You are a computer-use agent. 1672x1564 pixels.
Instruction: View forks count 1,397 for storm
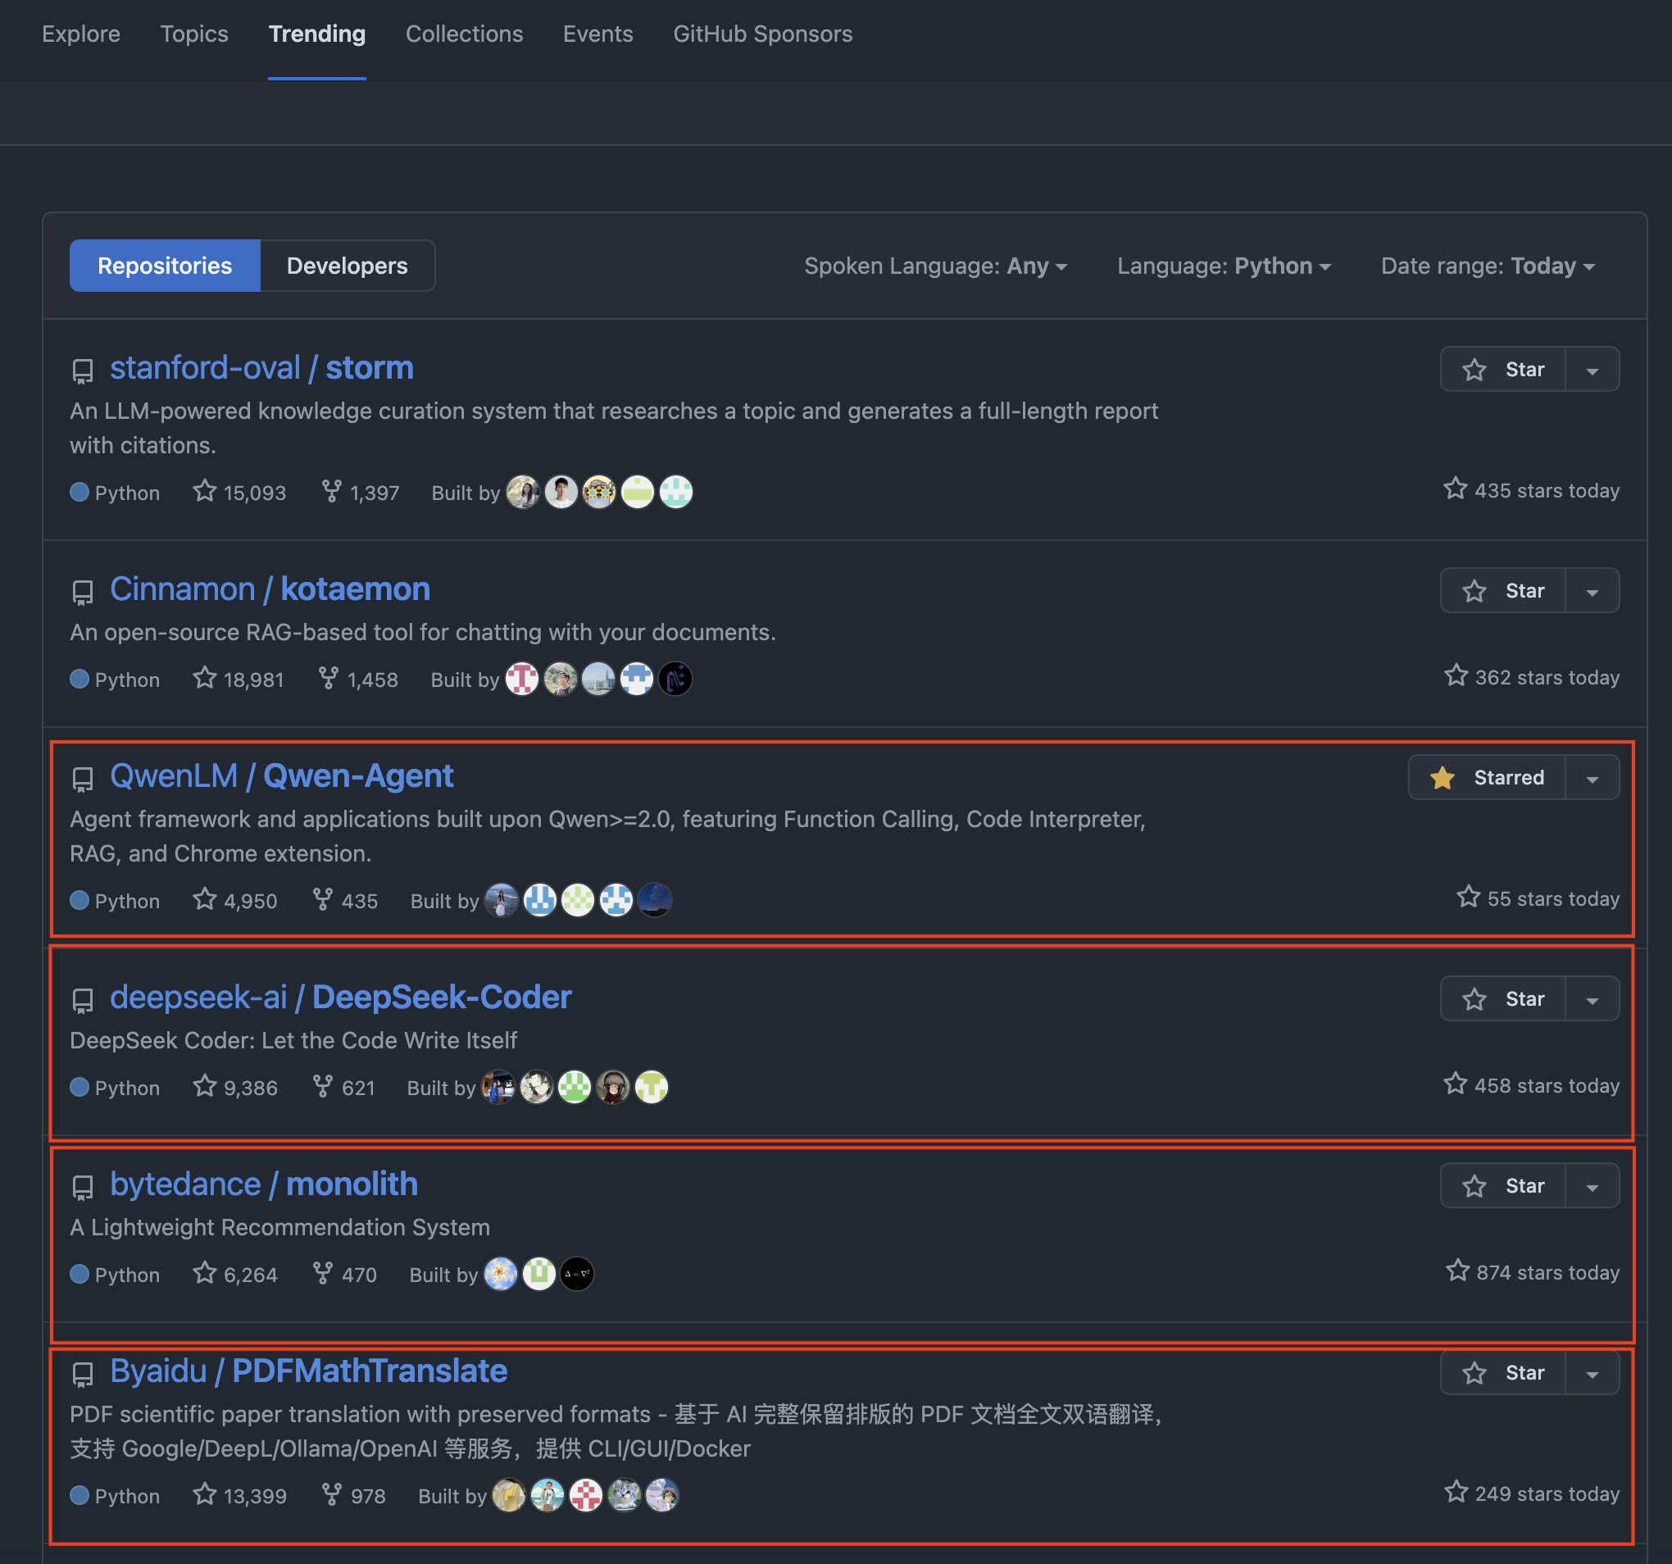tap(361, 492)
